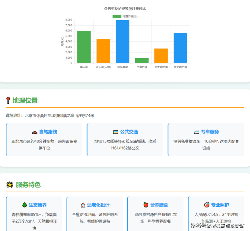Click the detailed address text line
Viewport: 250px width, 231px height.
pyautogui.click(x=50, y=115)
